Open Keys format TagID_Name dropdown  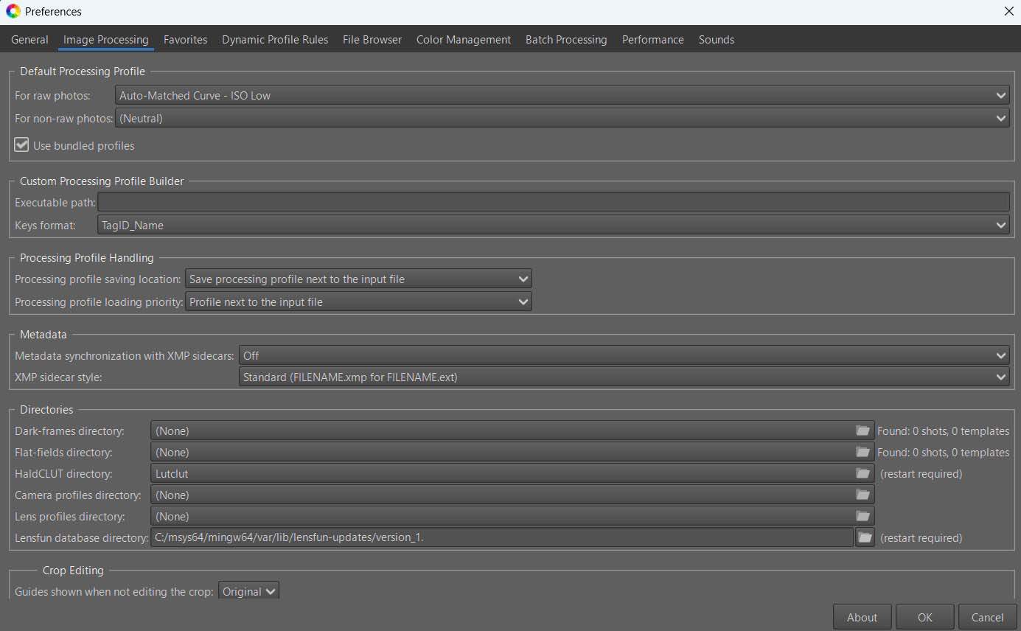point(553,225)
